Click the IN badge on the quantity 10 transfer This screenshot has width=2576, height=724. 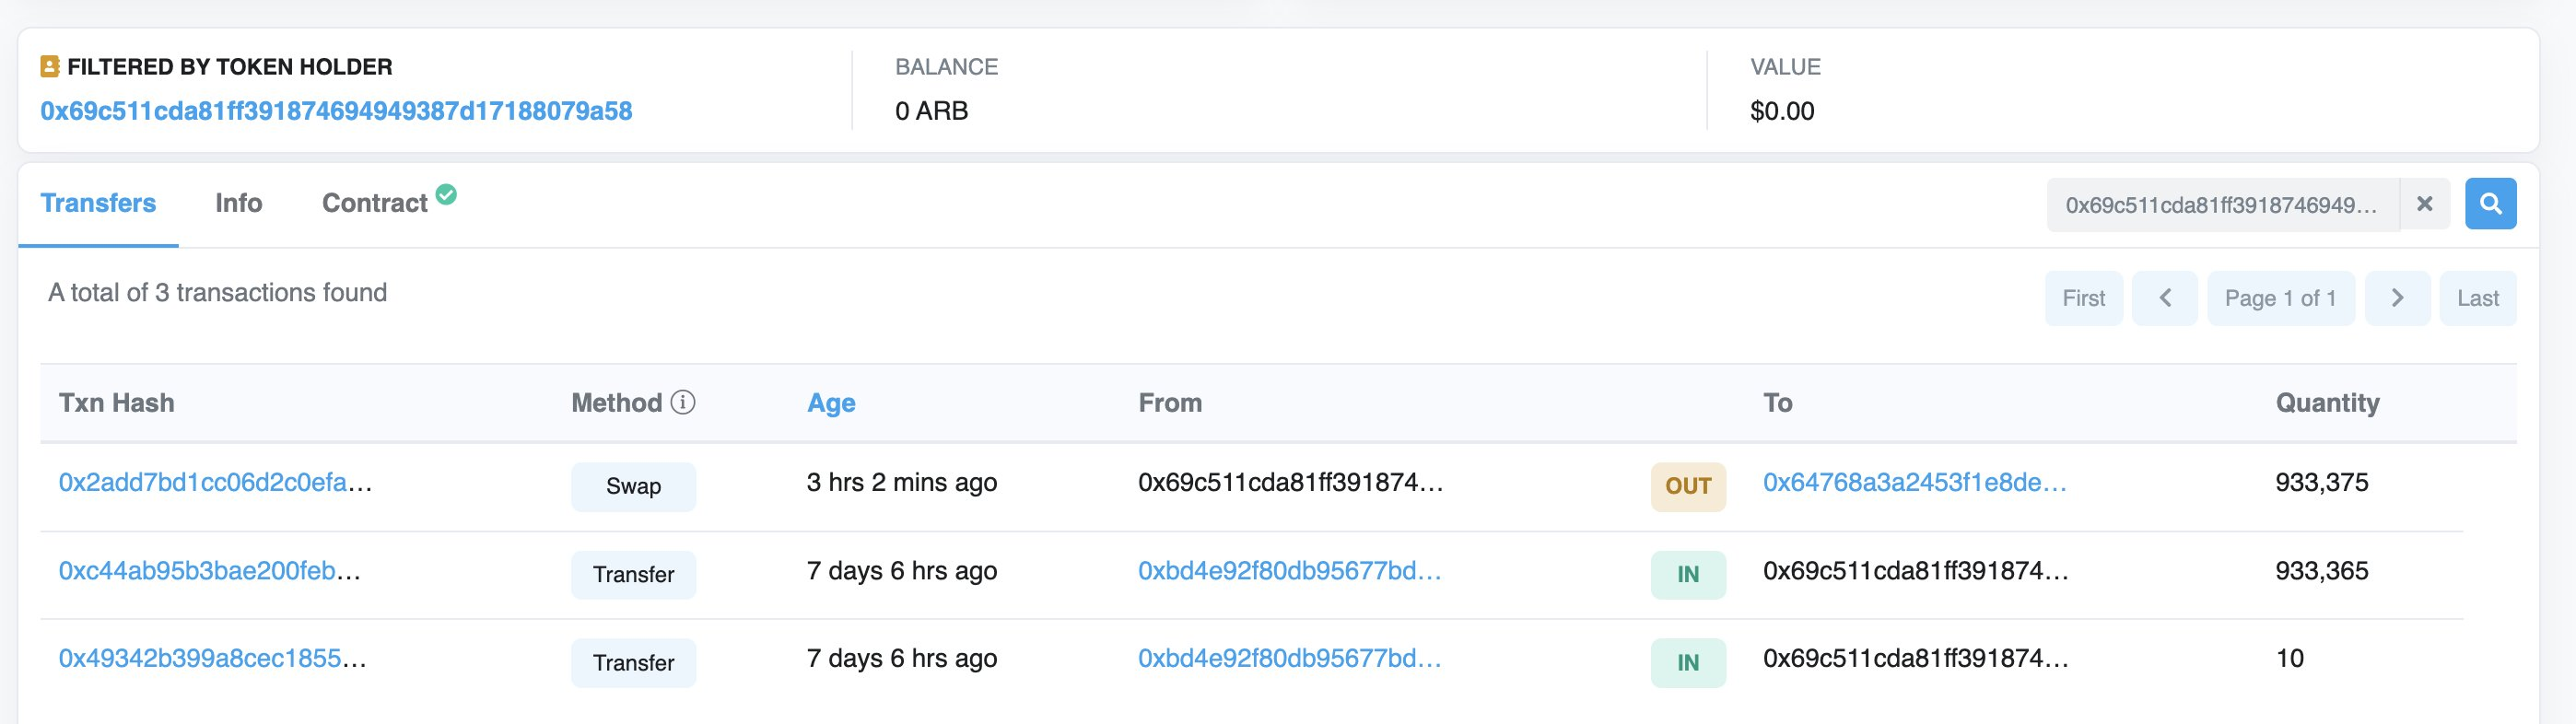pos(1688,661)
